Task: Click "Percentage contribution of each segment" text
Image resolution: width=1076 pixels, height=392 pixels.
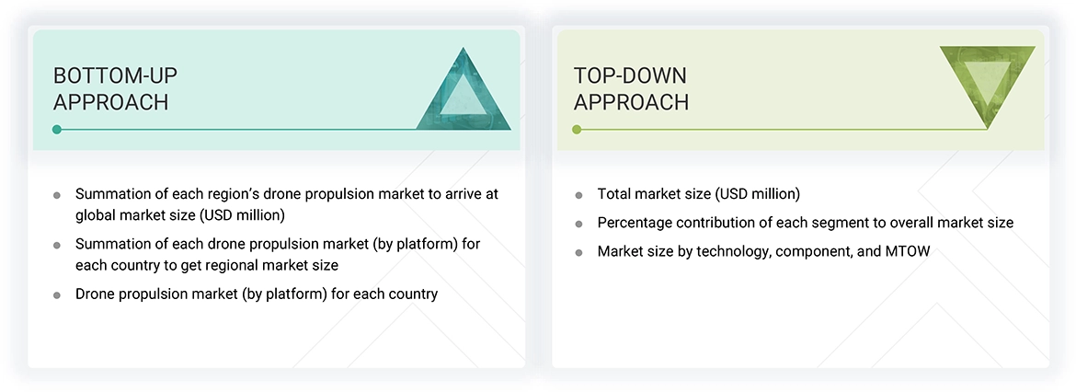Action: click(x=805, y=223)
